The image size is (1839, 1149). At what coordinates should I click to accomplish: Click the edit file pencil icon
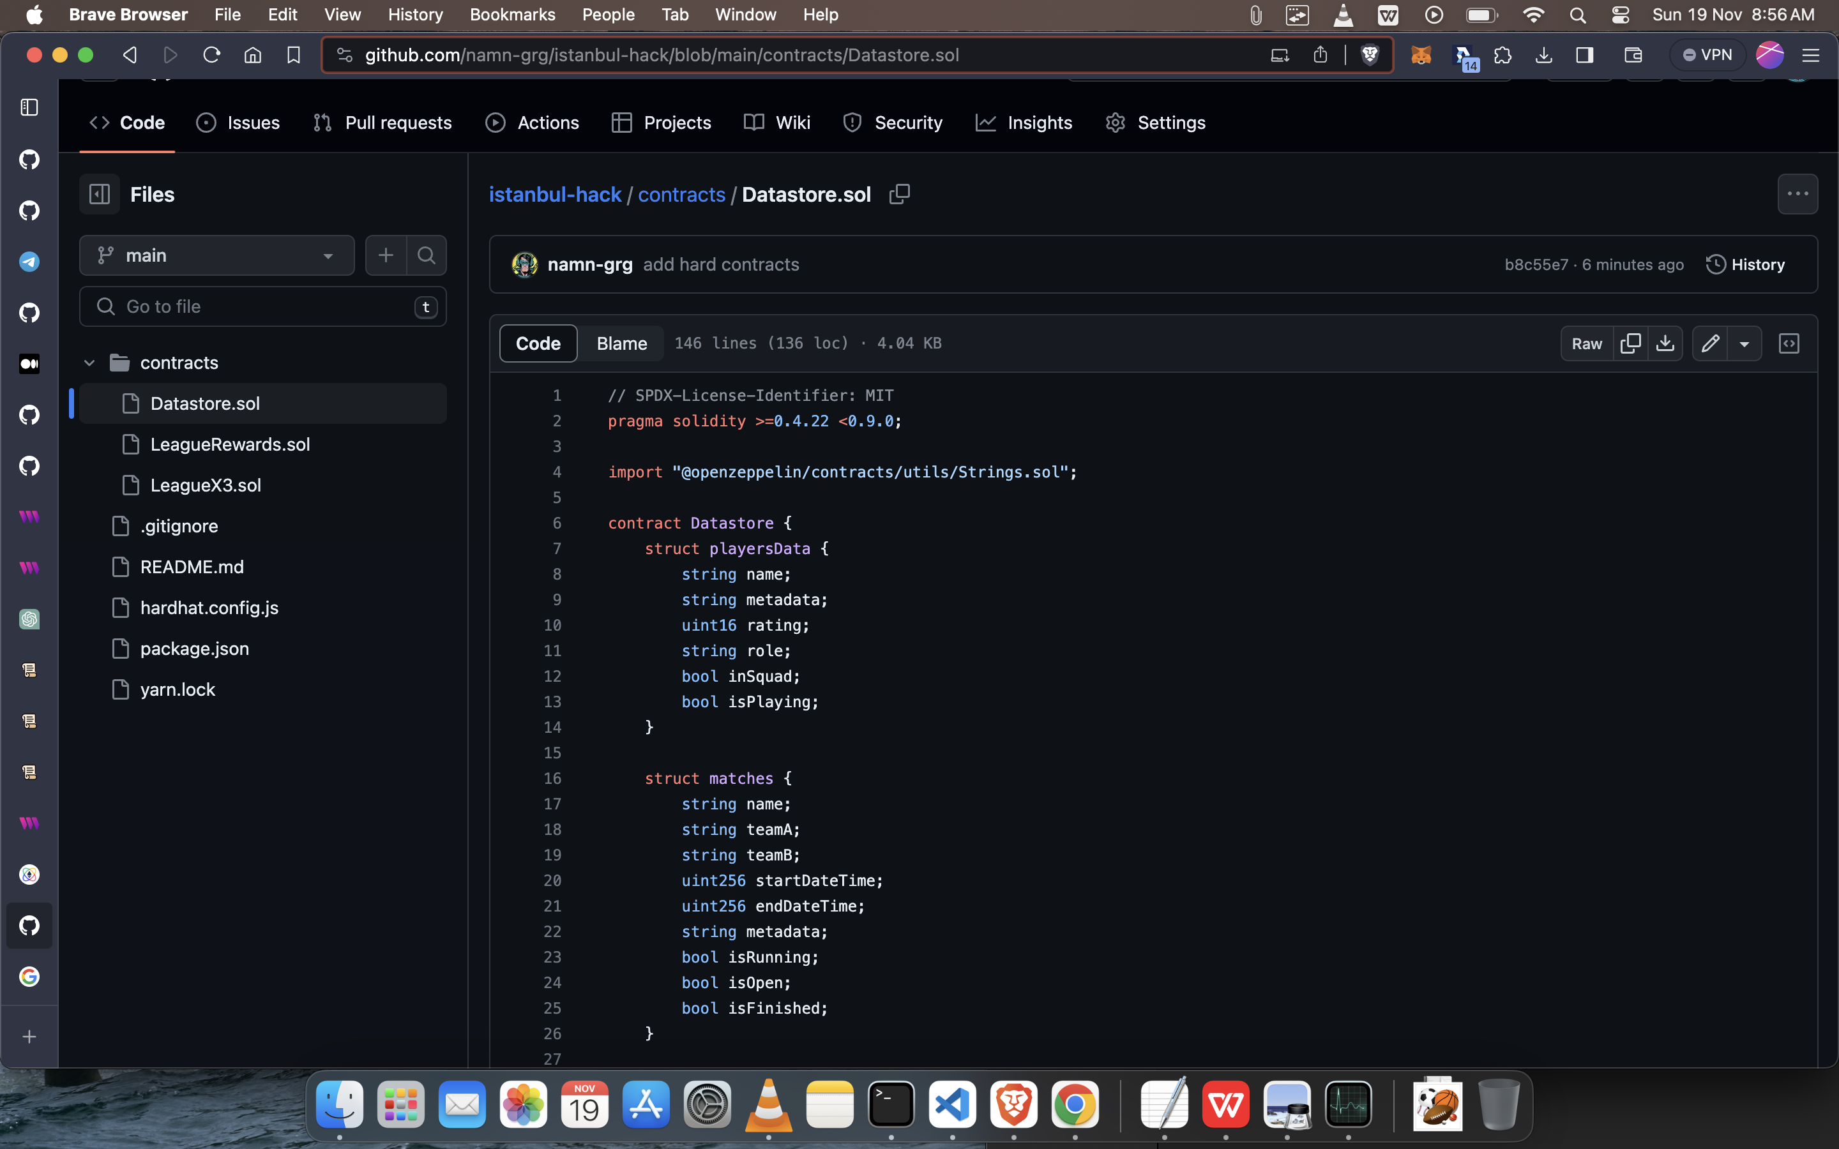coord(1711,343)
